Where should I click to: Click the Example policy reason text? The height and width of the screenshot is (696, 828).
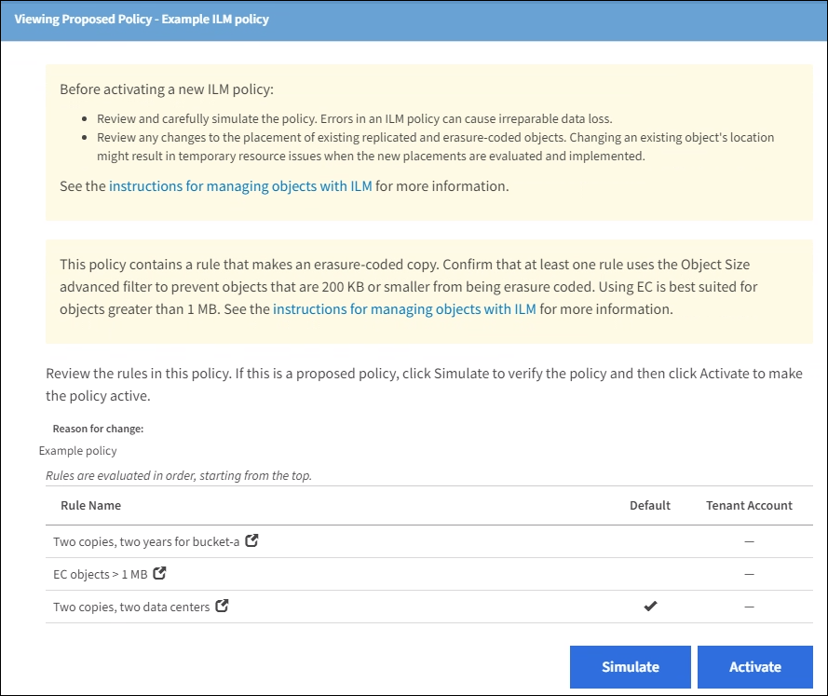point(78,451)
